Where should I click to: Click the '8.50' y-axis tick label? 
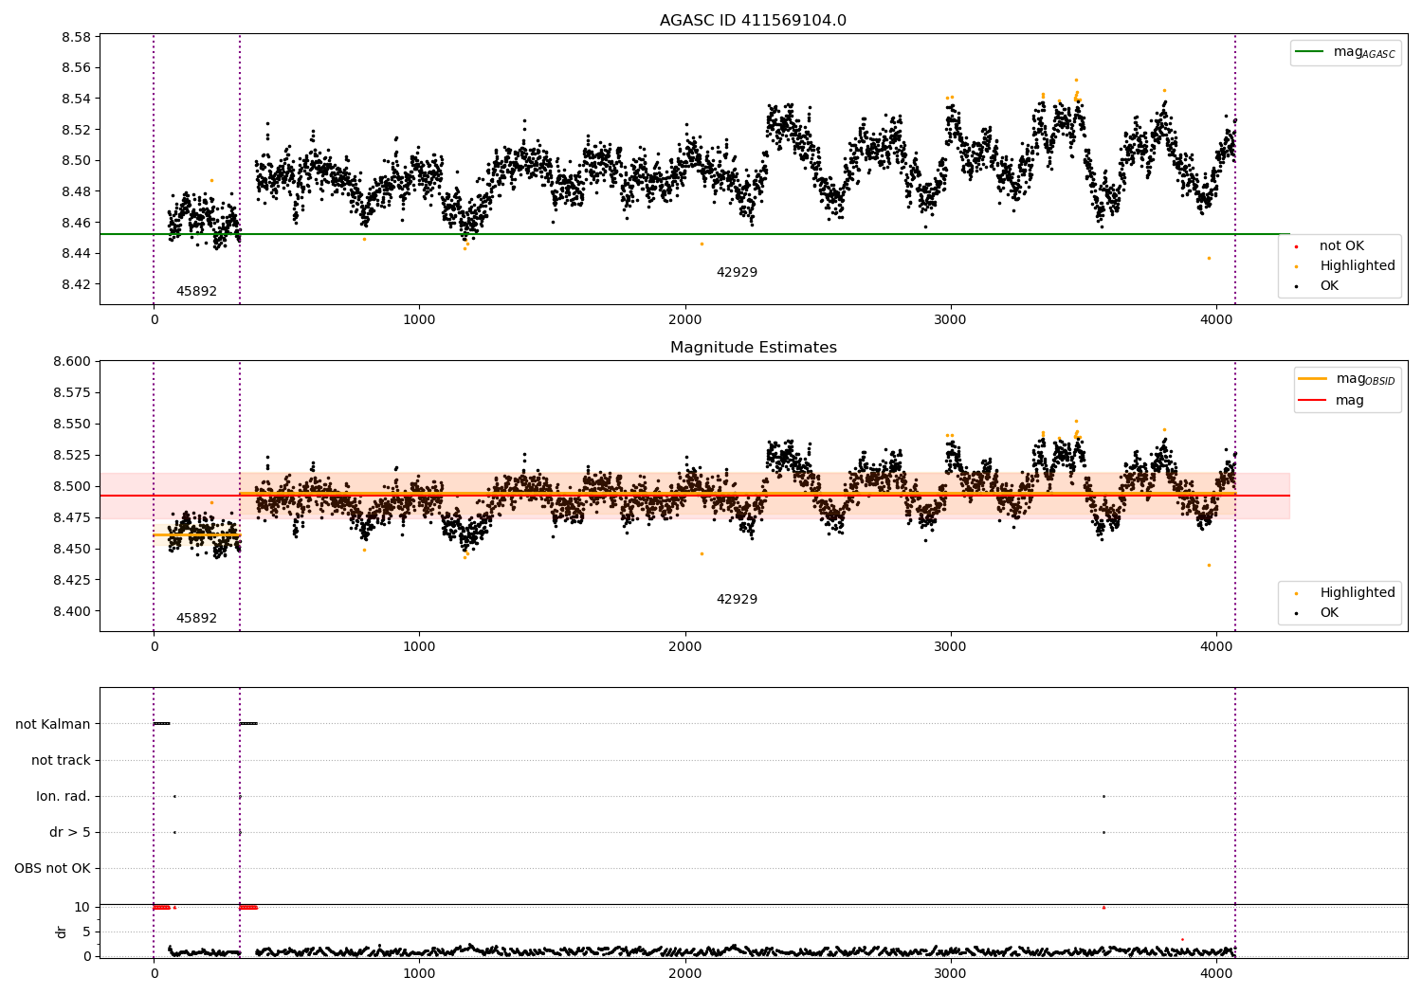click(75, 161)
